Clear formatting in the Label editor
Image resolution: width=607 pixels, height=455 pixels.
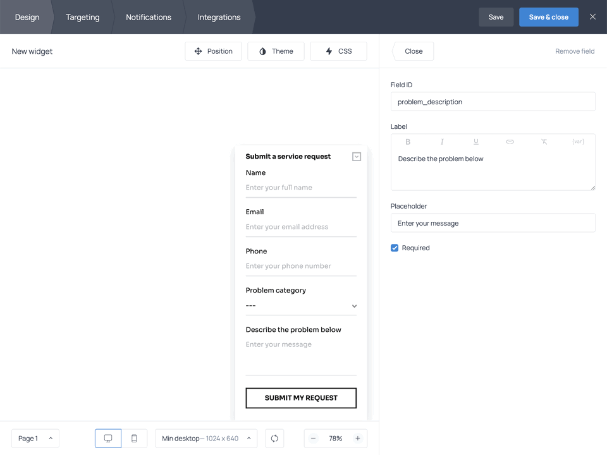click(x=544, y=142)
